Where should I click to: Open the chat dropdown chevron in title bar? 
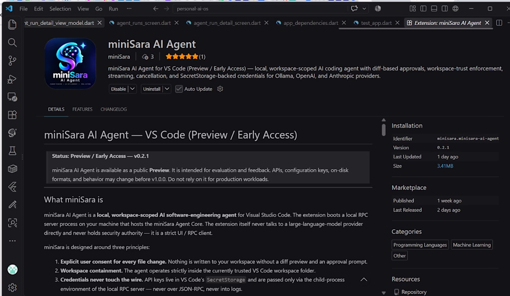pyautogui.click(x=364, y=9)
